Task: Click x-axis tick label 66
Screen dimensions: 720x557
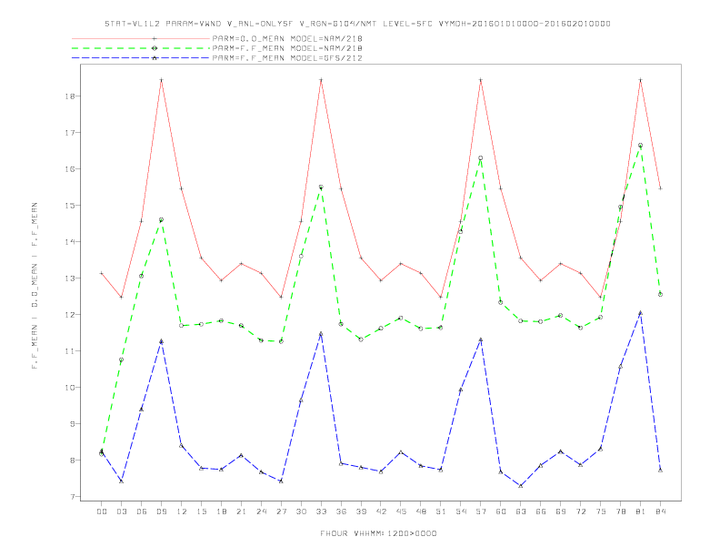Action: point(541,511)
